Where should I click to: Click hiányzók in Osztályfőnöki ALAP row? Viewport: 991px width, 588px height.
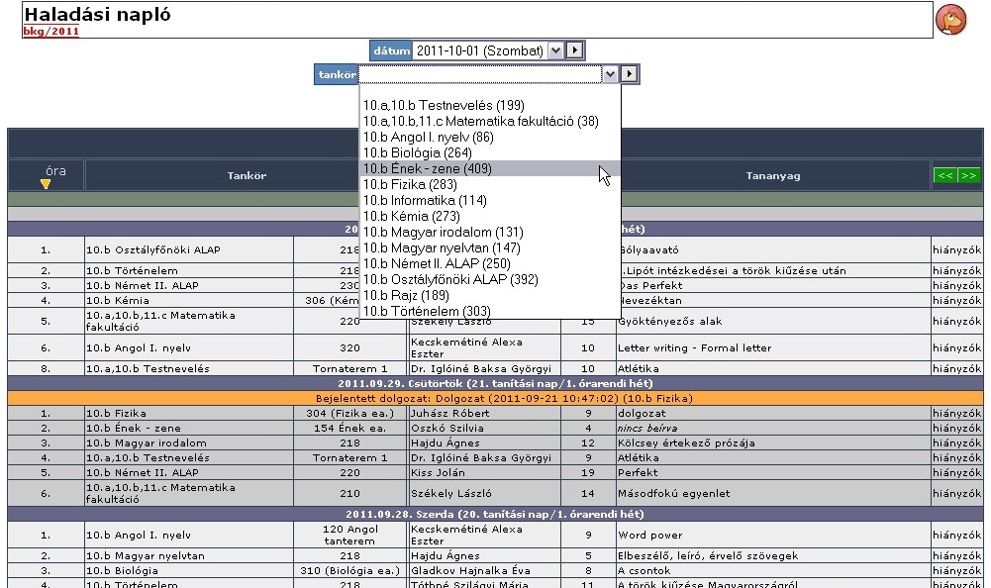[957, 249]
